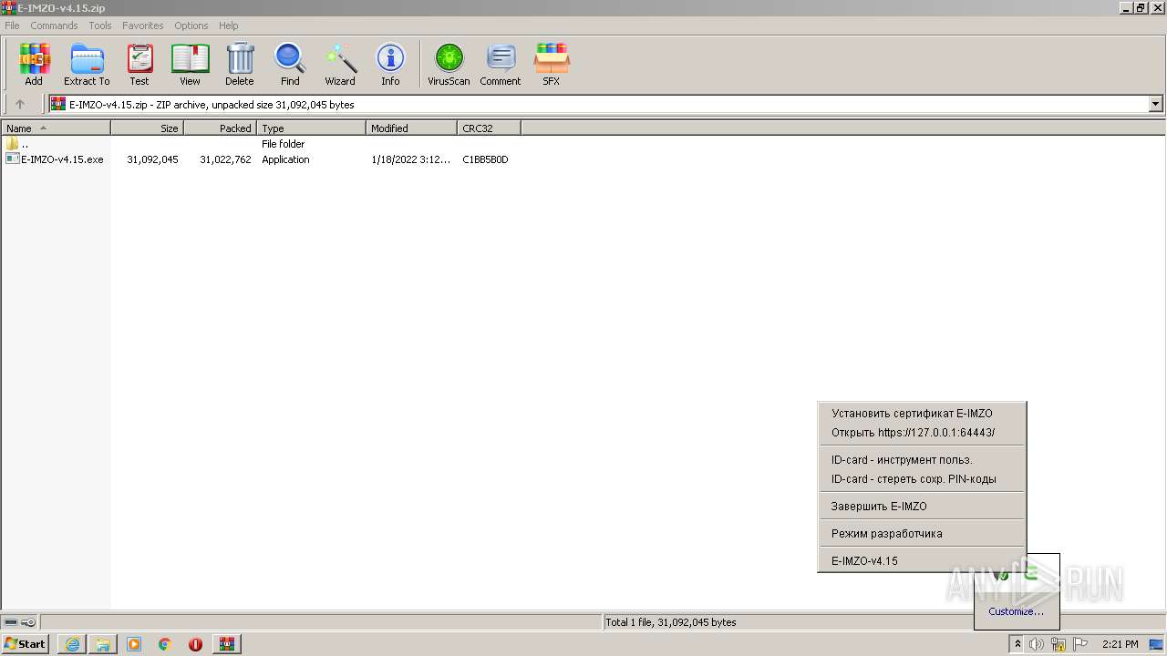
Task: Click the SFX toolbar icon
Action: point(552,64)
